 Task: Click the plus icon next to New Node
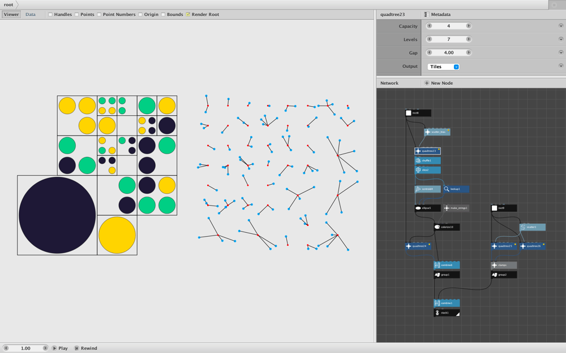tap(427, 83)
